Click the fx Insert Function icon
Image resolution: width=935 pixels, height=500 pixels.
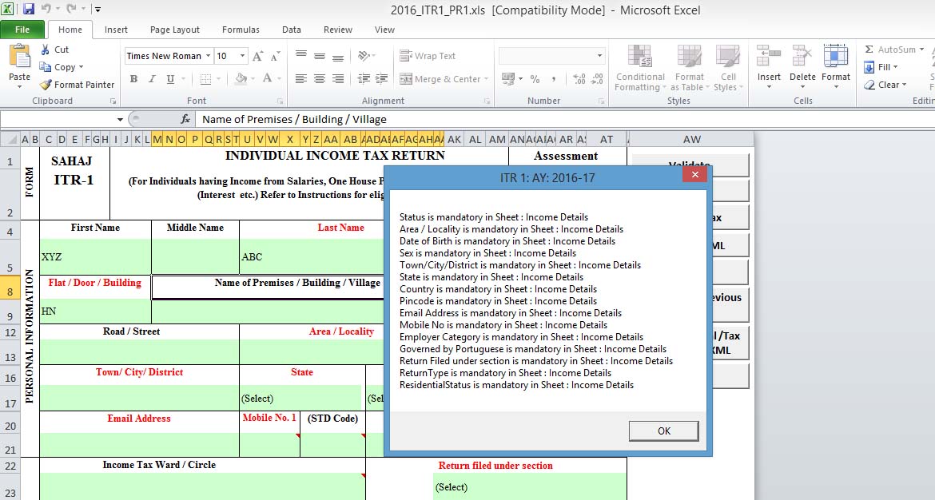point(185,119)
